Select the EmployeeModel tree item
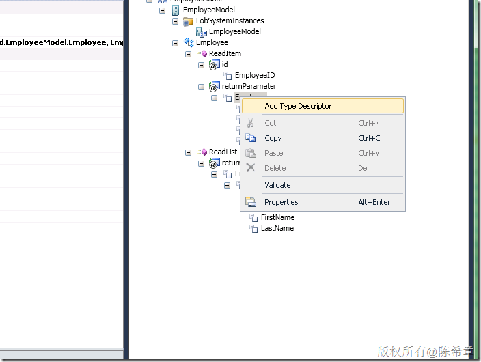481x362 pixels. 209,10
